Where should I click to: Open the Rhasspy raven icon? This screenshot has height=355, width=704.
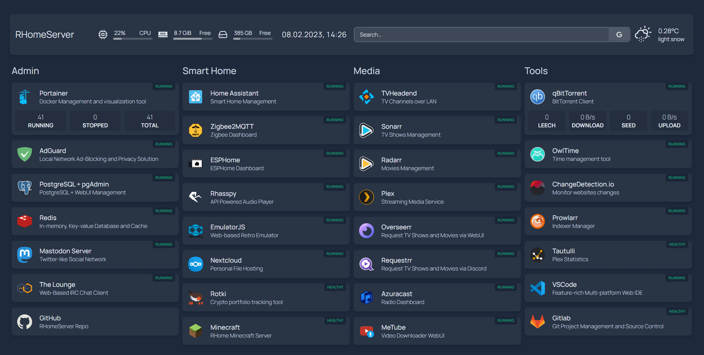pyautogui.click(x=195, y=197)
